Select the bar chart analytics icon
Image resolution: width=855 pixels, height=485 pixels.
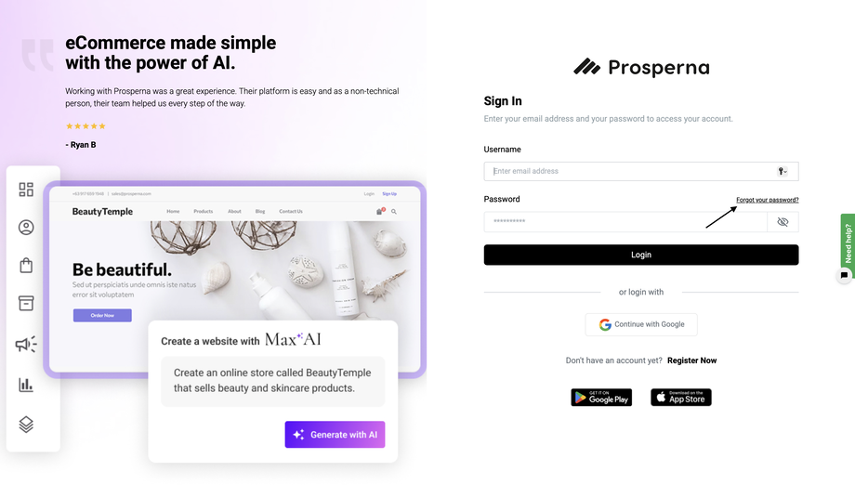[x=26, y=385]
